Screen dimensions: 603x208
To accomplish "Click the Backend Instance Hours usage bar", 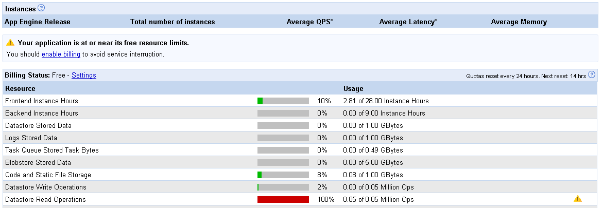I will click(283, 113).
